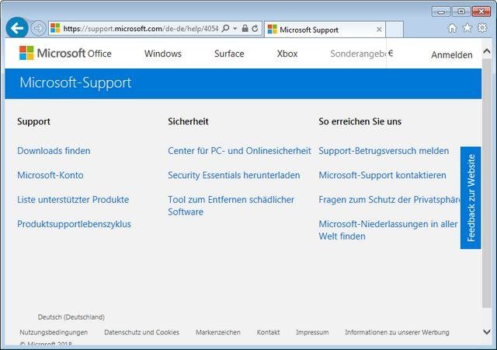
Task: Select Windows in the top navigation
Action: pos(163,54)
